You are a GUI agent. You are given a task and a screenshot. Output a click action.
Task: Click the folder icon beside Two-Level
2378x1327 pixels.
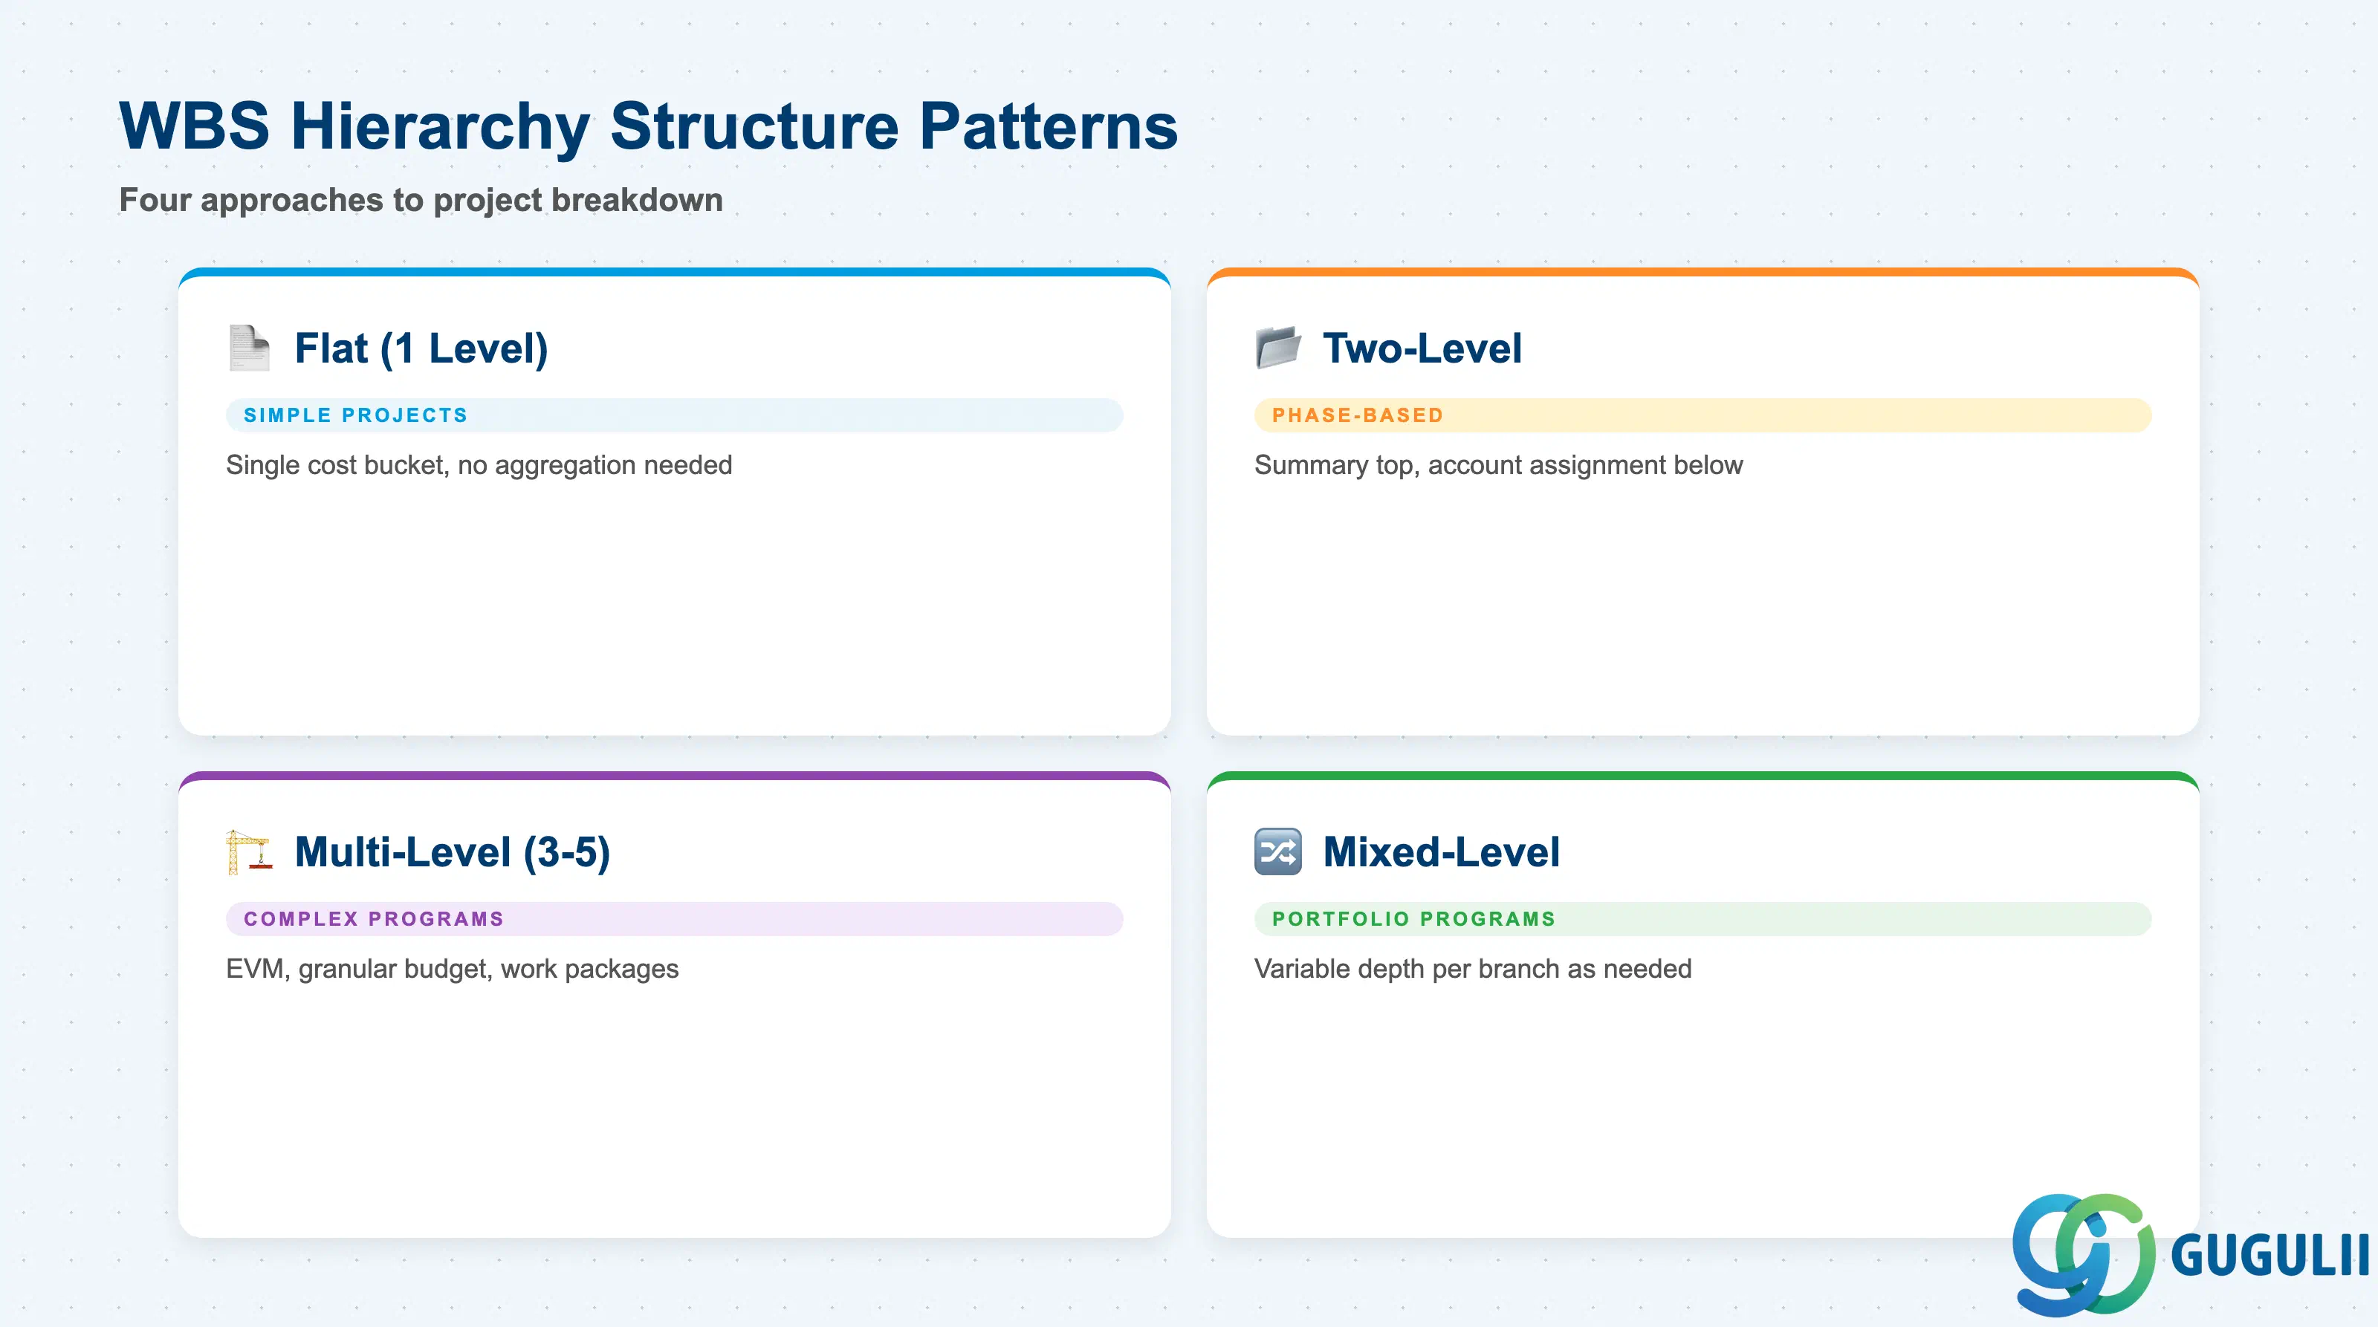pyautogui.click(x=1277, y=348)
